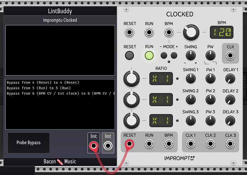The height and width of the screenshot is (175, 247).
Task: Click the MODE minus button
Action: (x=164, y=56)
